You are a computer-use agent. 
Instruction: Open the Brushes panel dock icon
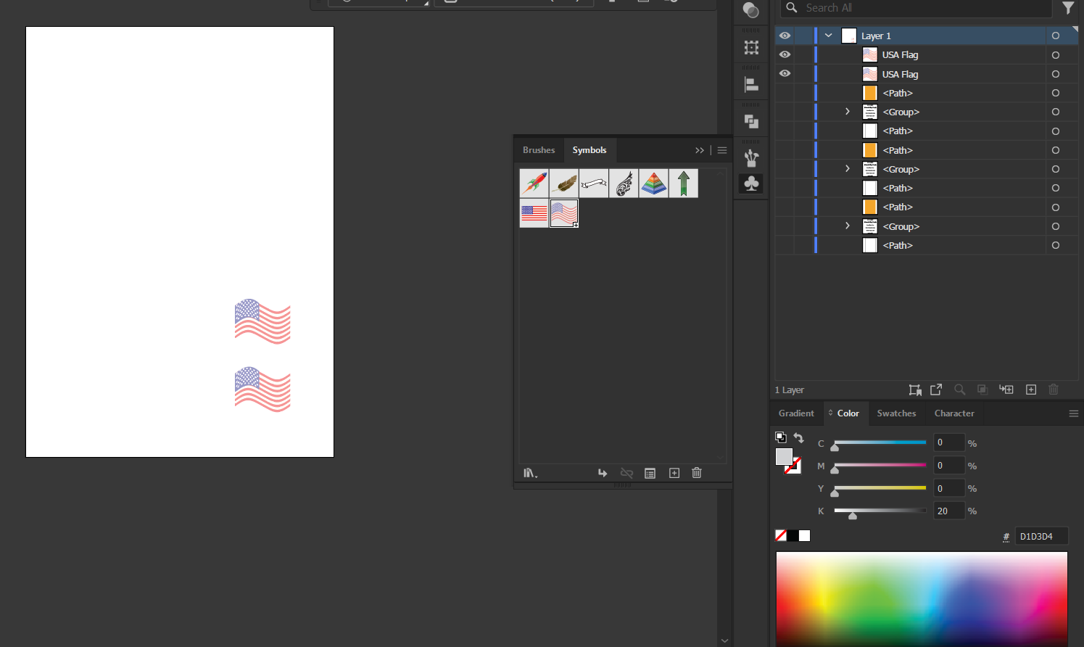click(x=751, y=158)
